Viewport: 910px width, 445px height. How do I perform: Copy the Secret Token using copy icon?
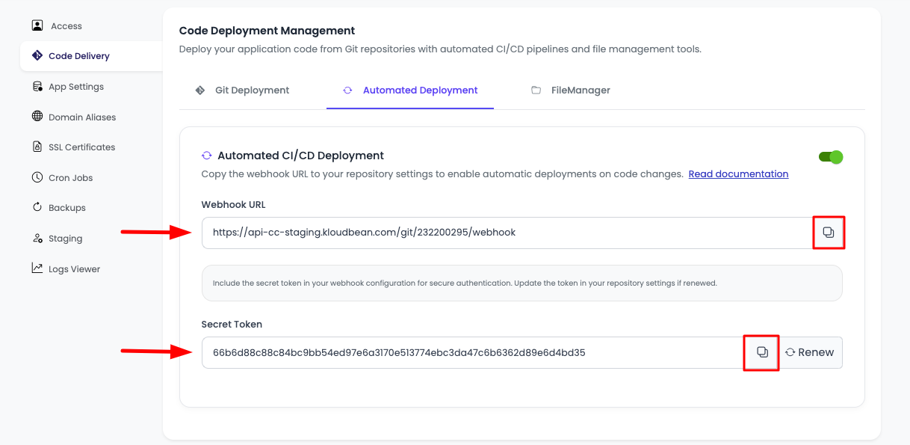761,352
